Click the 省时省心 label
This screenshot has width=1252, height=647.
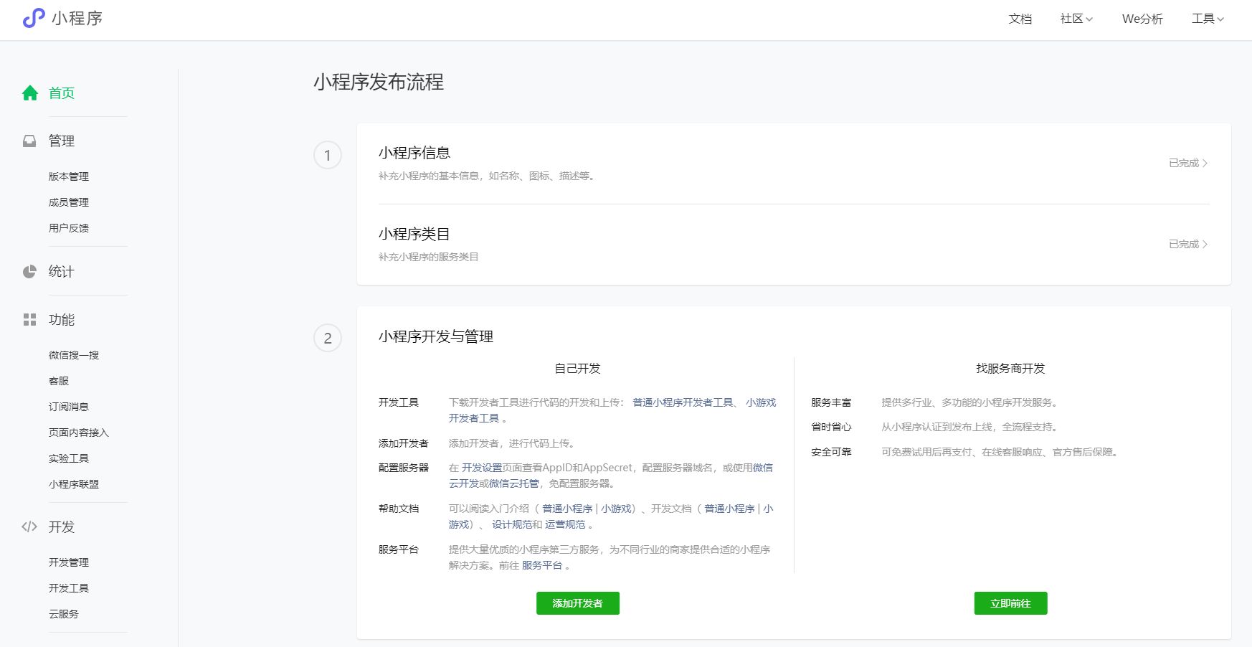click(x=831, y=427)
